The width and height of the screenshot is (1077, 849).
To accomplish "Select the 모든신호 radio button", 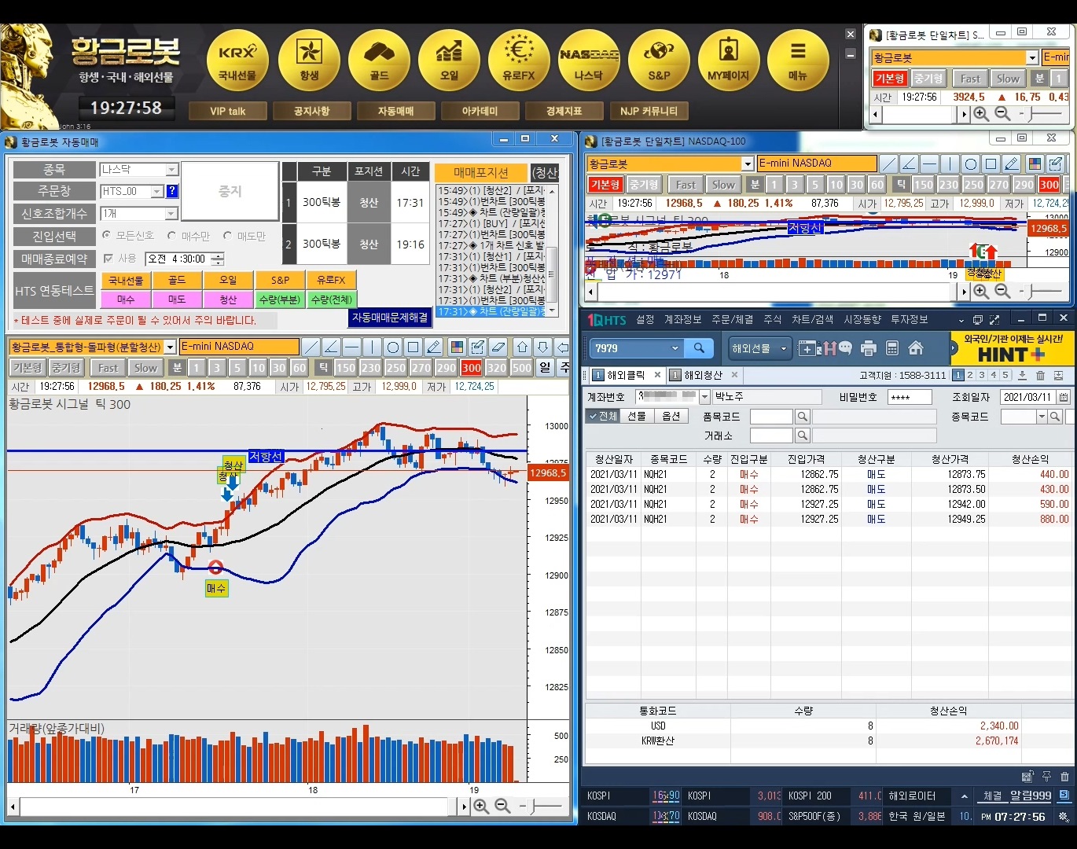I will 107,235.
